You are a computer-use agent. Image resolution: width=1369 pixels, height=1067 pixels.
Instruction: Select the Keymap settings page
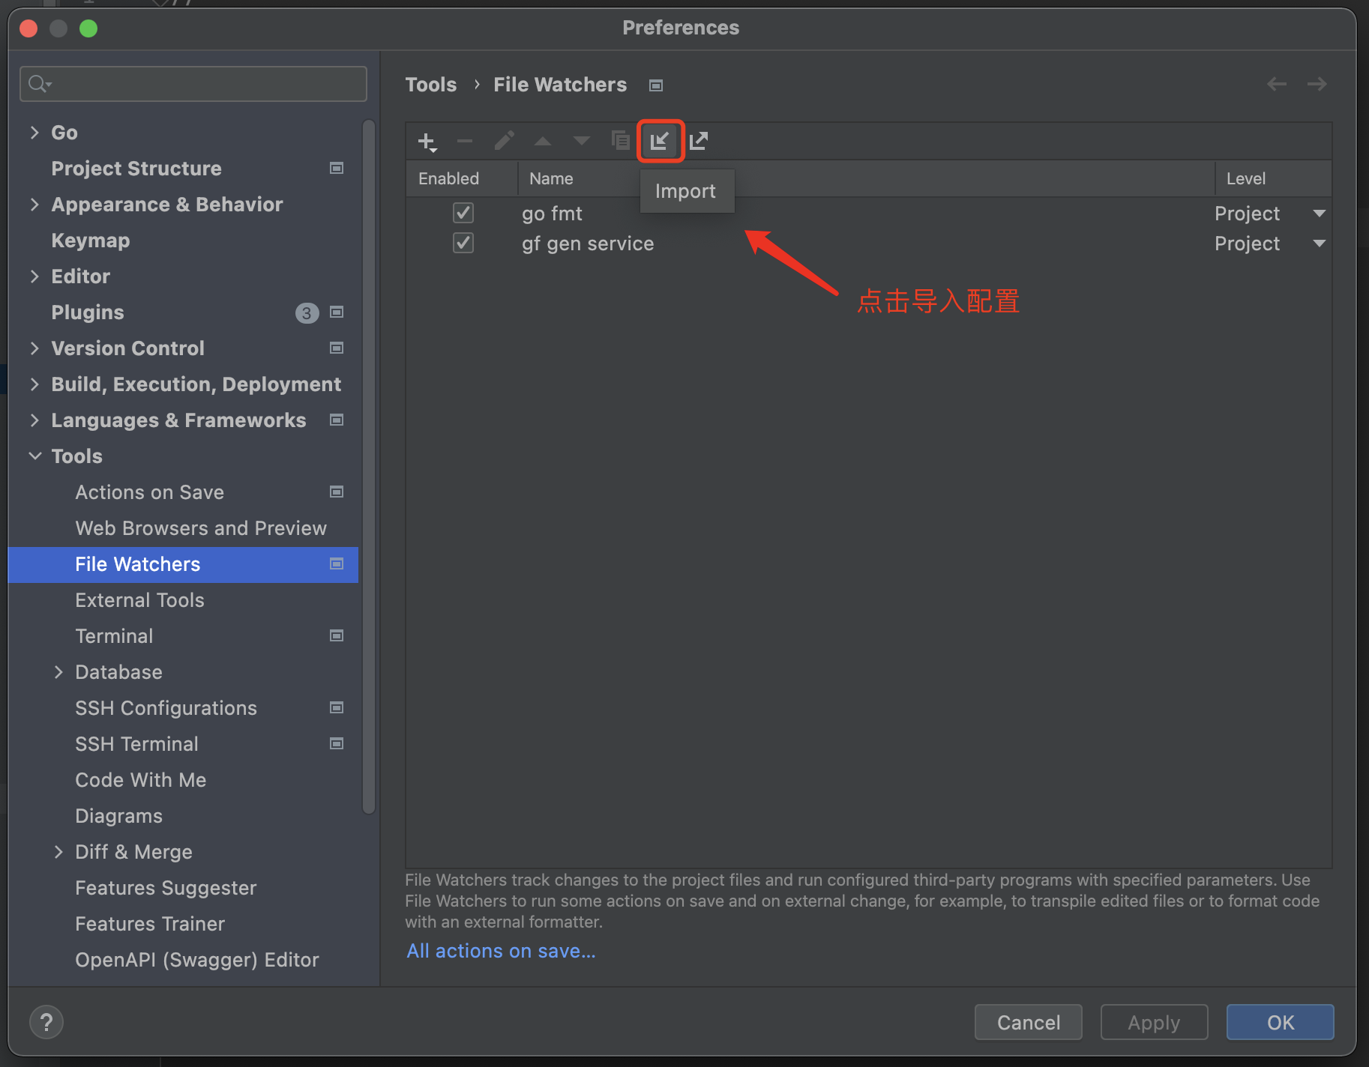tap(90, 240)
